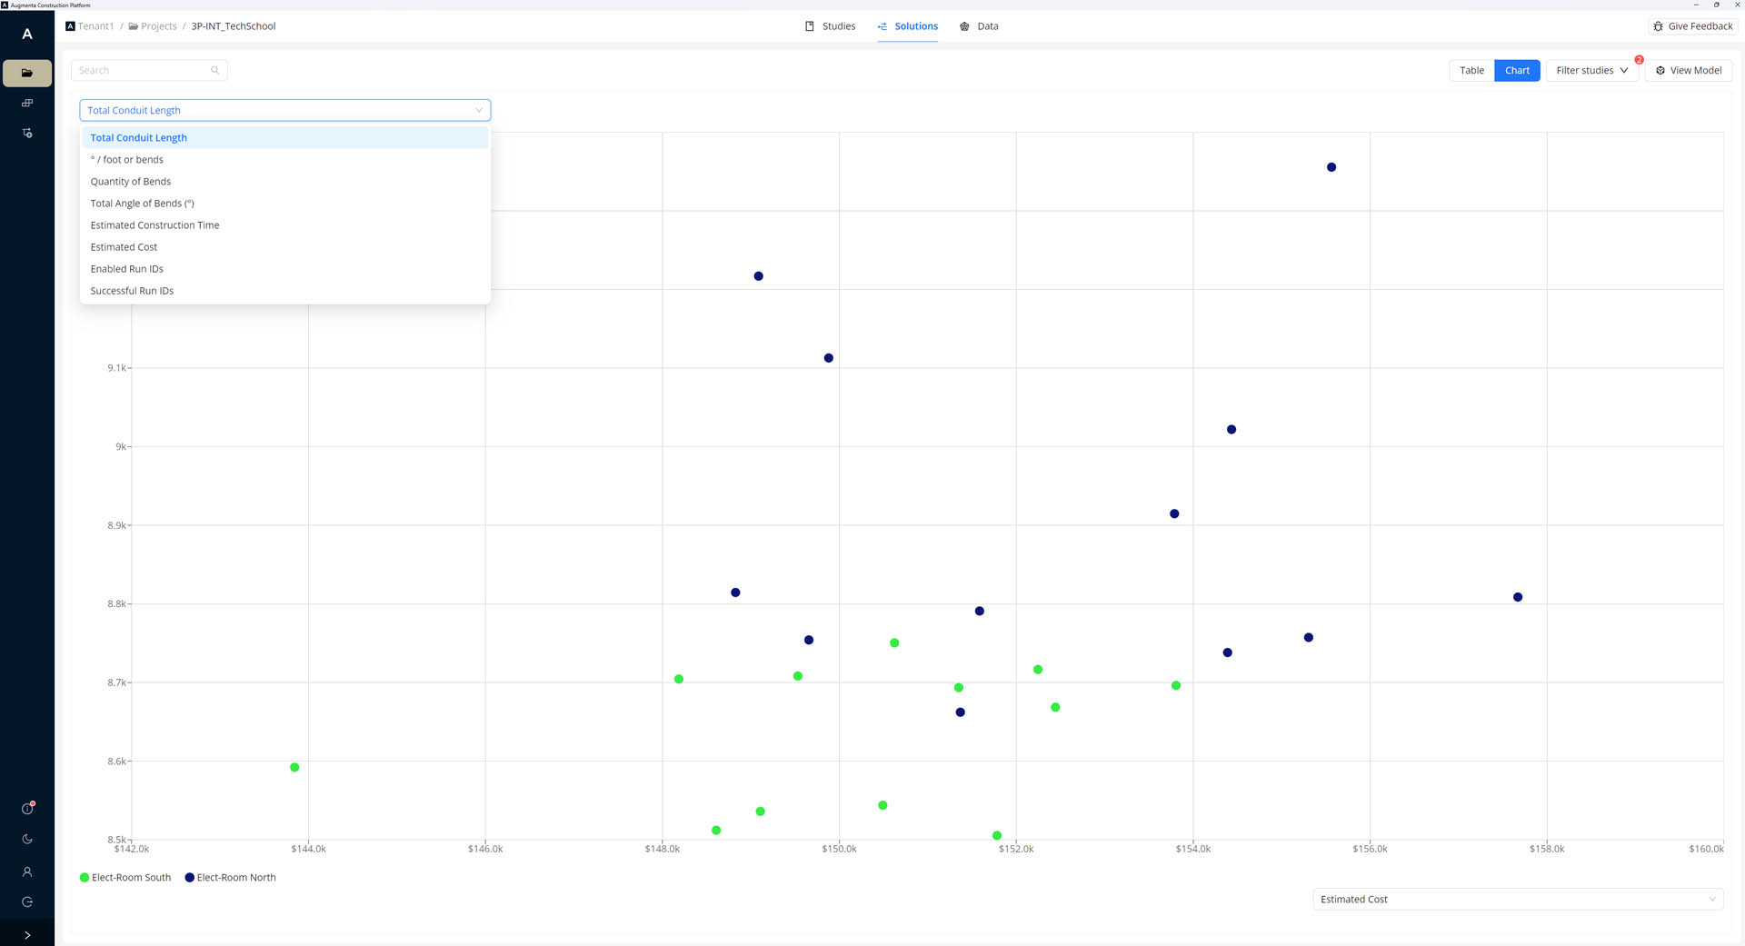Open the Filter studies dropdown

1591,71
